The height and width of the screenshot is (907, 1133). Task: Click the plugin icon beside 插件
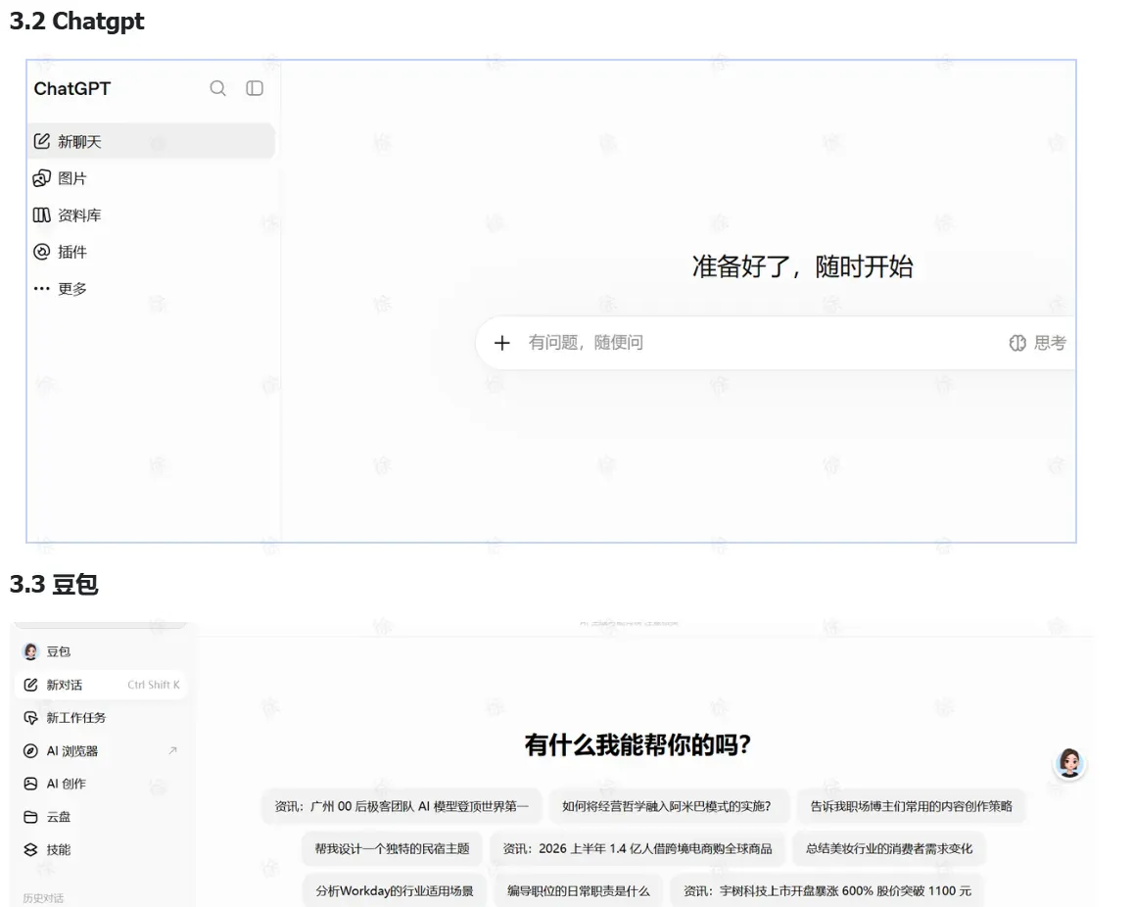coord(42,252)
